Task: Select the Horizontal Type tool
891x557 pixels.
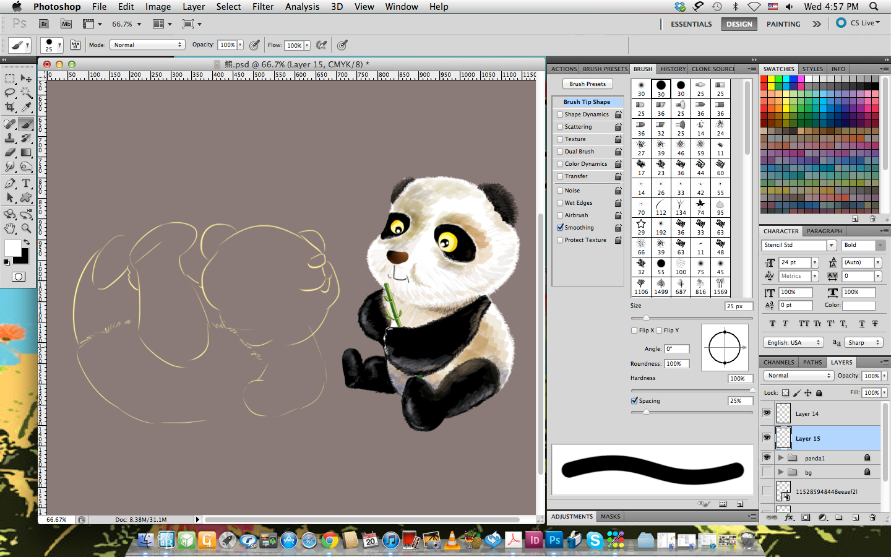Action: [25, 183]
